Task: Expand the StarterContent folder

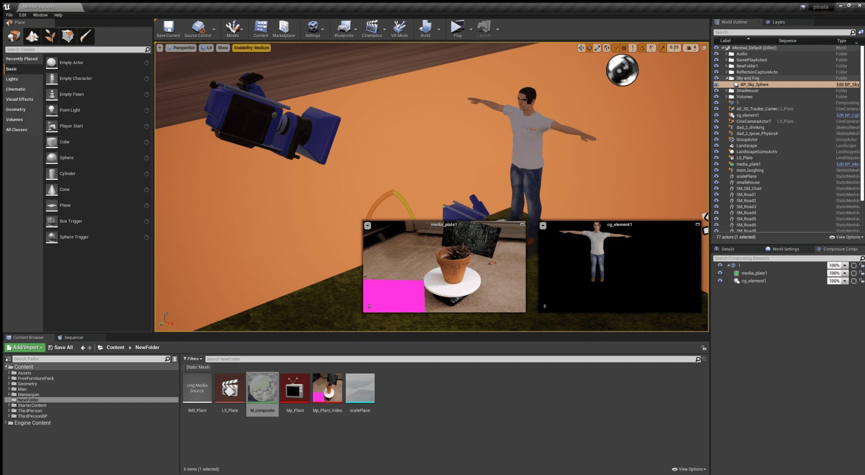Action: 9,405
